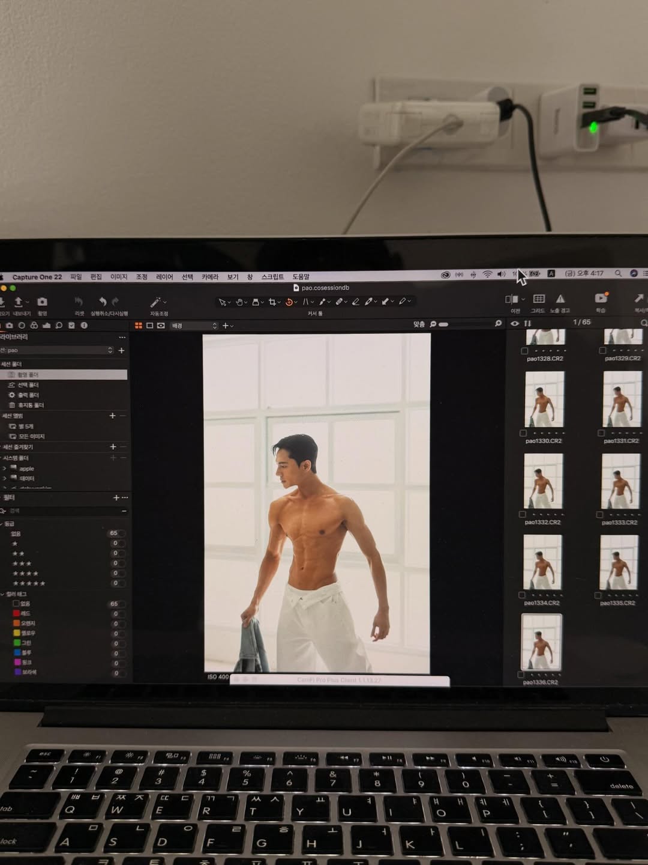Click the 실행취소 undo arrow icon

[x=103, y=301]
